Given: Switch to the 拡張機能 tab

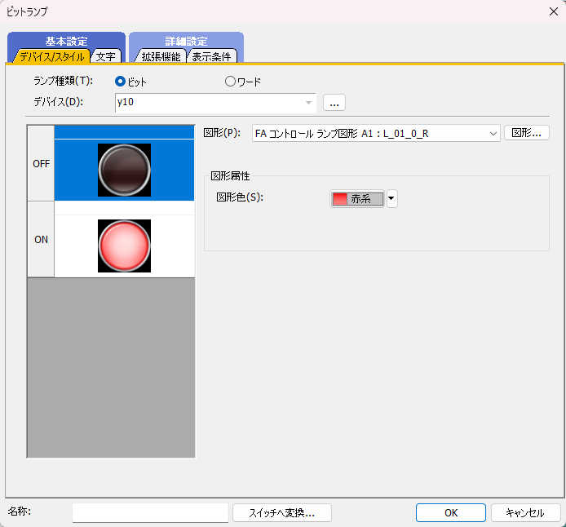Looking at the screenshot, I should (160, 56).
